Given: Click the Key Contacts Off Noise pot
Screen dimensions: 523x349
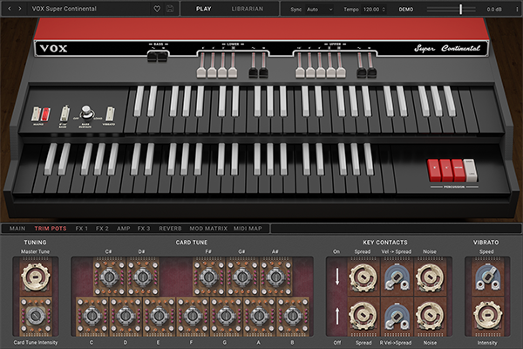Looking at the screenshot, I should coord(430,316).
